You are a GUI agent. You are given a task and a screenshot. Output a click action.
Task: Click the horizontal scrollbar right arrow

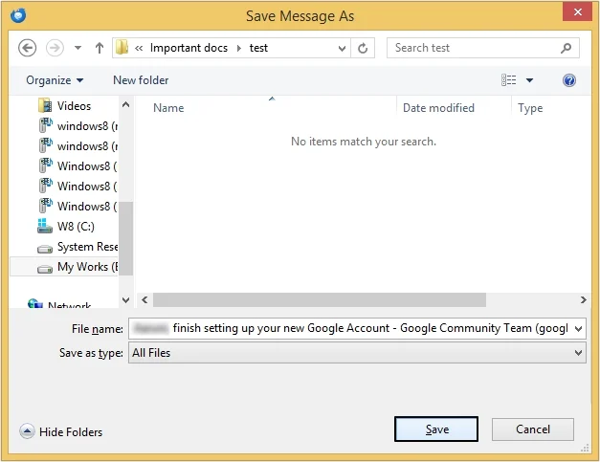(583, 299)
